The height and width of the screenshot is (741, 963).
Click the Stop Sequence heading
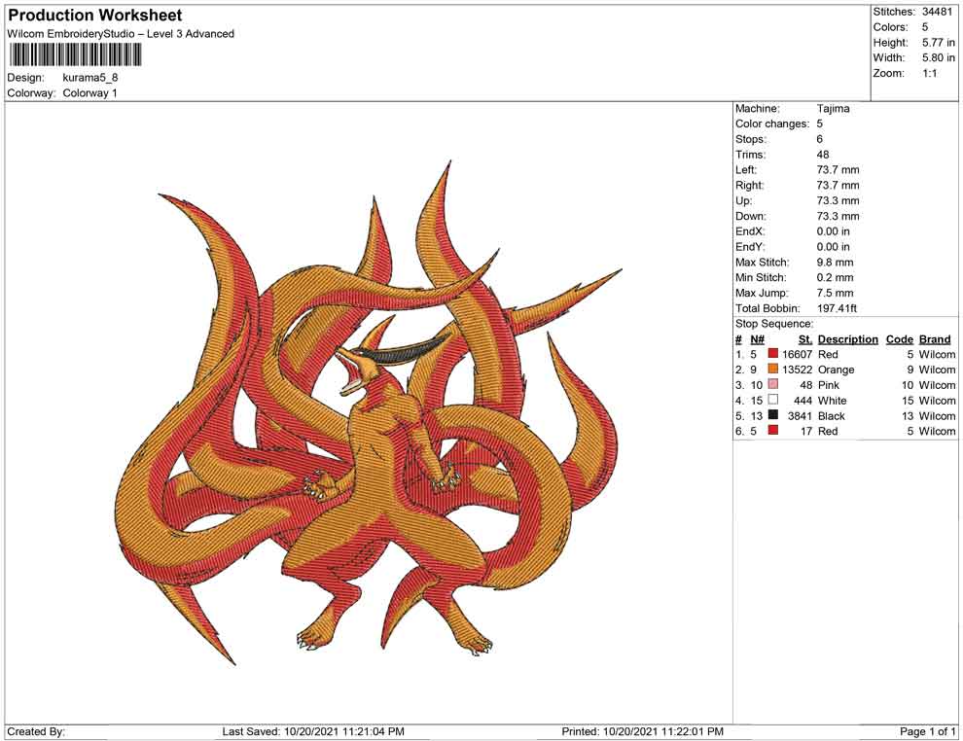pyautogui.click(x=774, y=324)
